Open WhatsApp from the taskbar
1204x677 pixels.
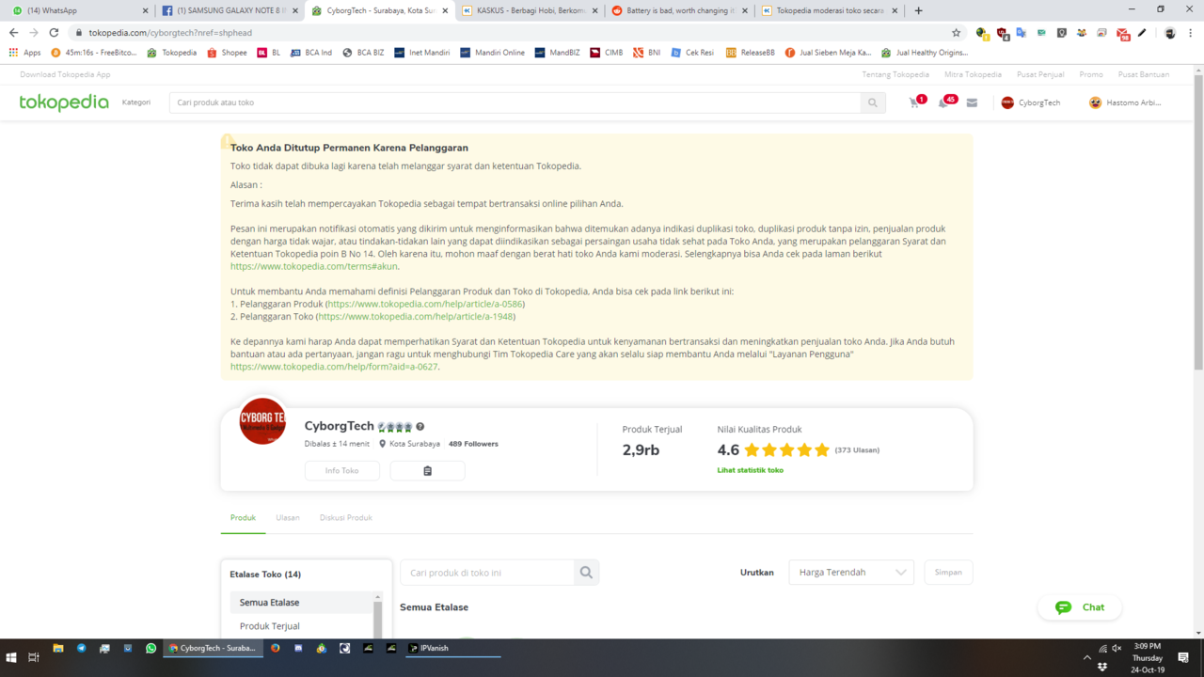tap(150, 648)
